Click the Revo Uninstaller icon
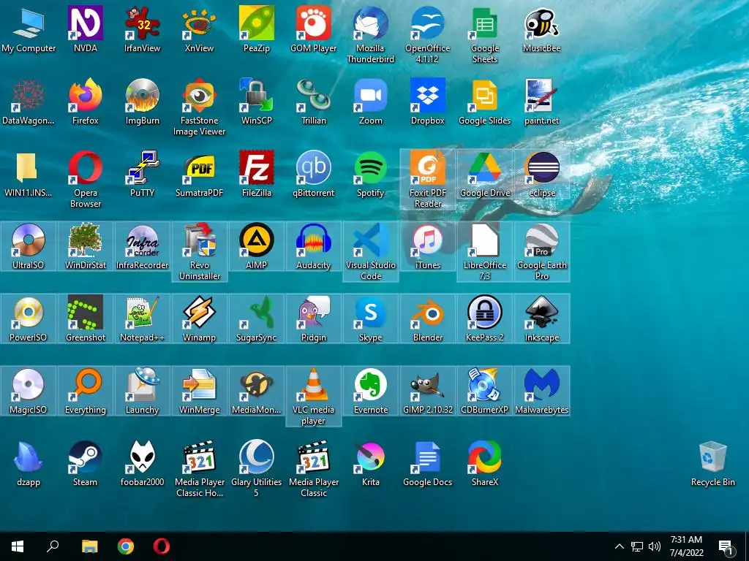This screenshot has height=561, width=749. coord(199,252)
